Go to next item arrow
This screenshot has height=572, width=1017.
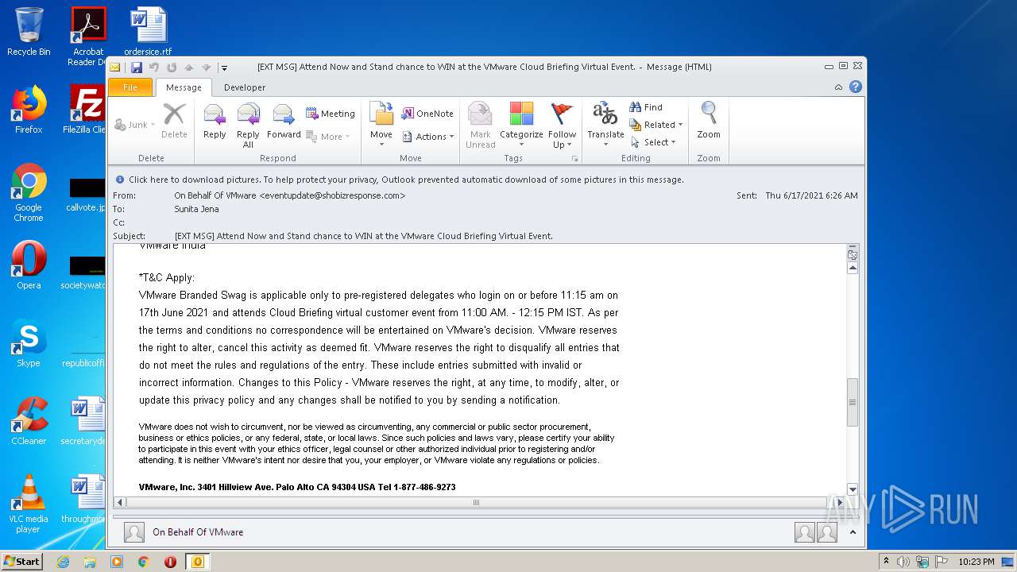click(x=207, y=68)
